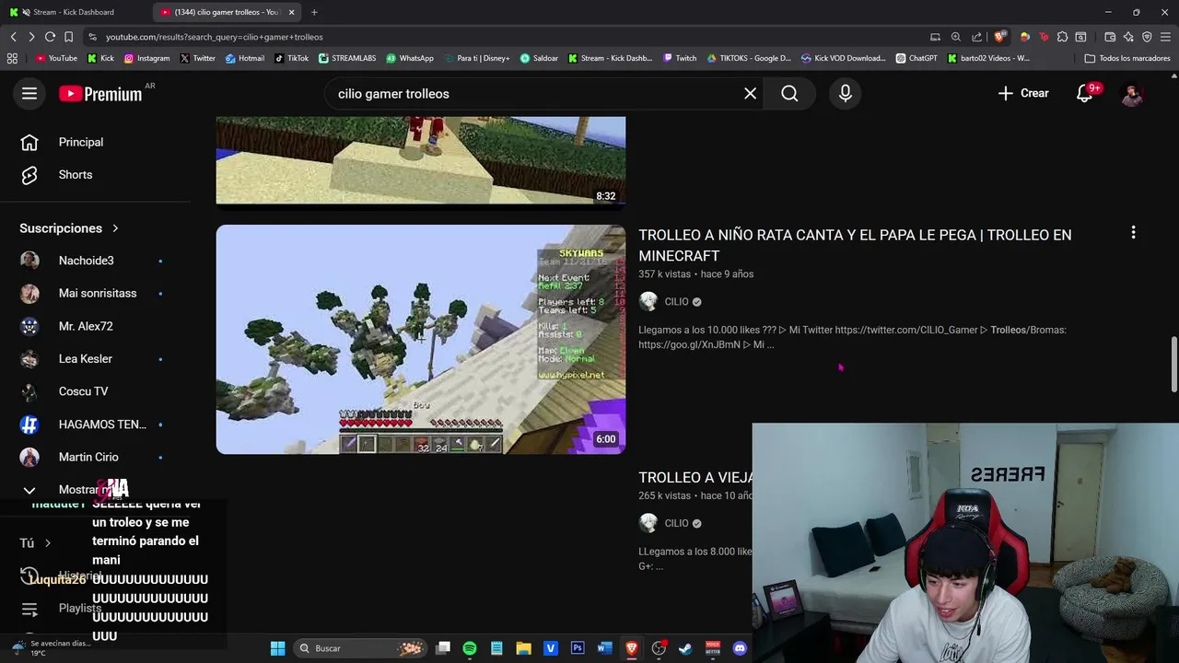This screenshot has width=1179, height=663.
Task: Start voice search with microphone icon
Action: (x=846, y=93)
